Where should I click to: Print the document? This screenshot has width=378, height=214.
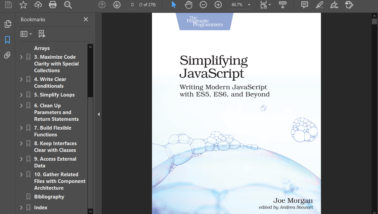coord(53,5)
